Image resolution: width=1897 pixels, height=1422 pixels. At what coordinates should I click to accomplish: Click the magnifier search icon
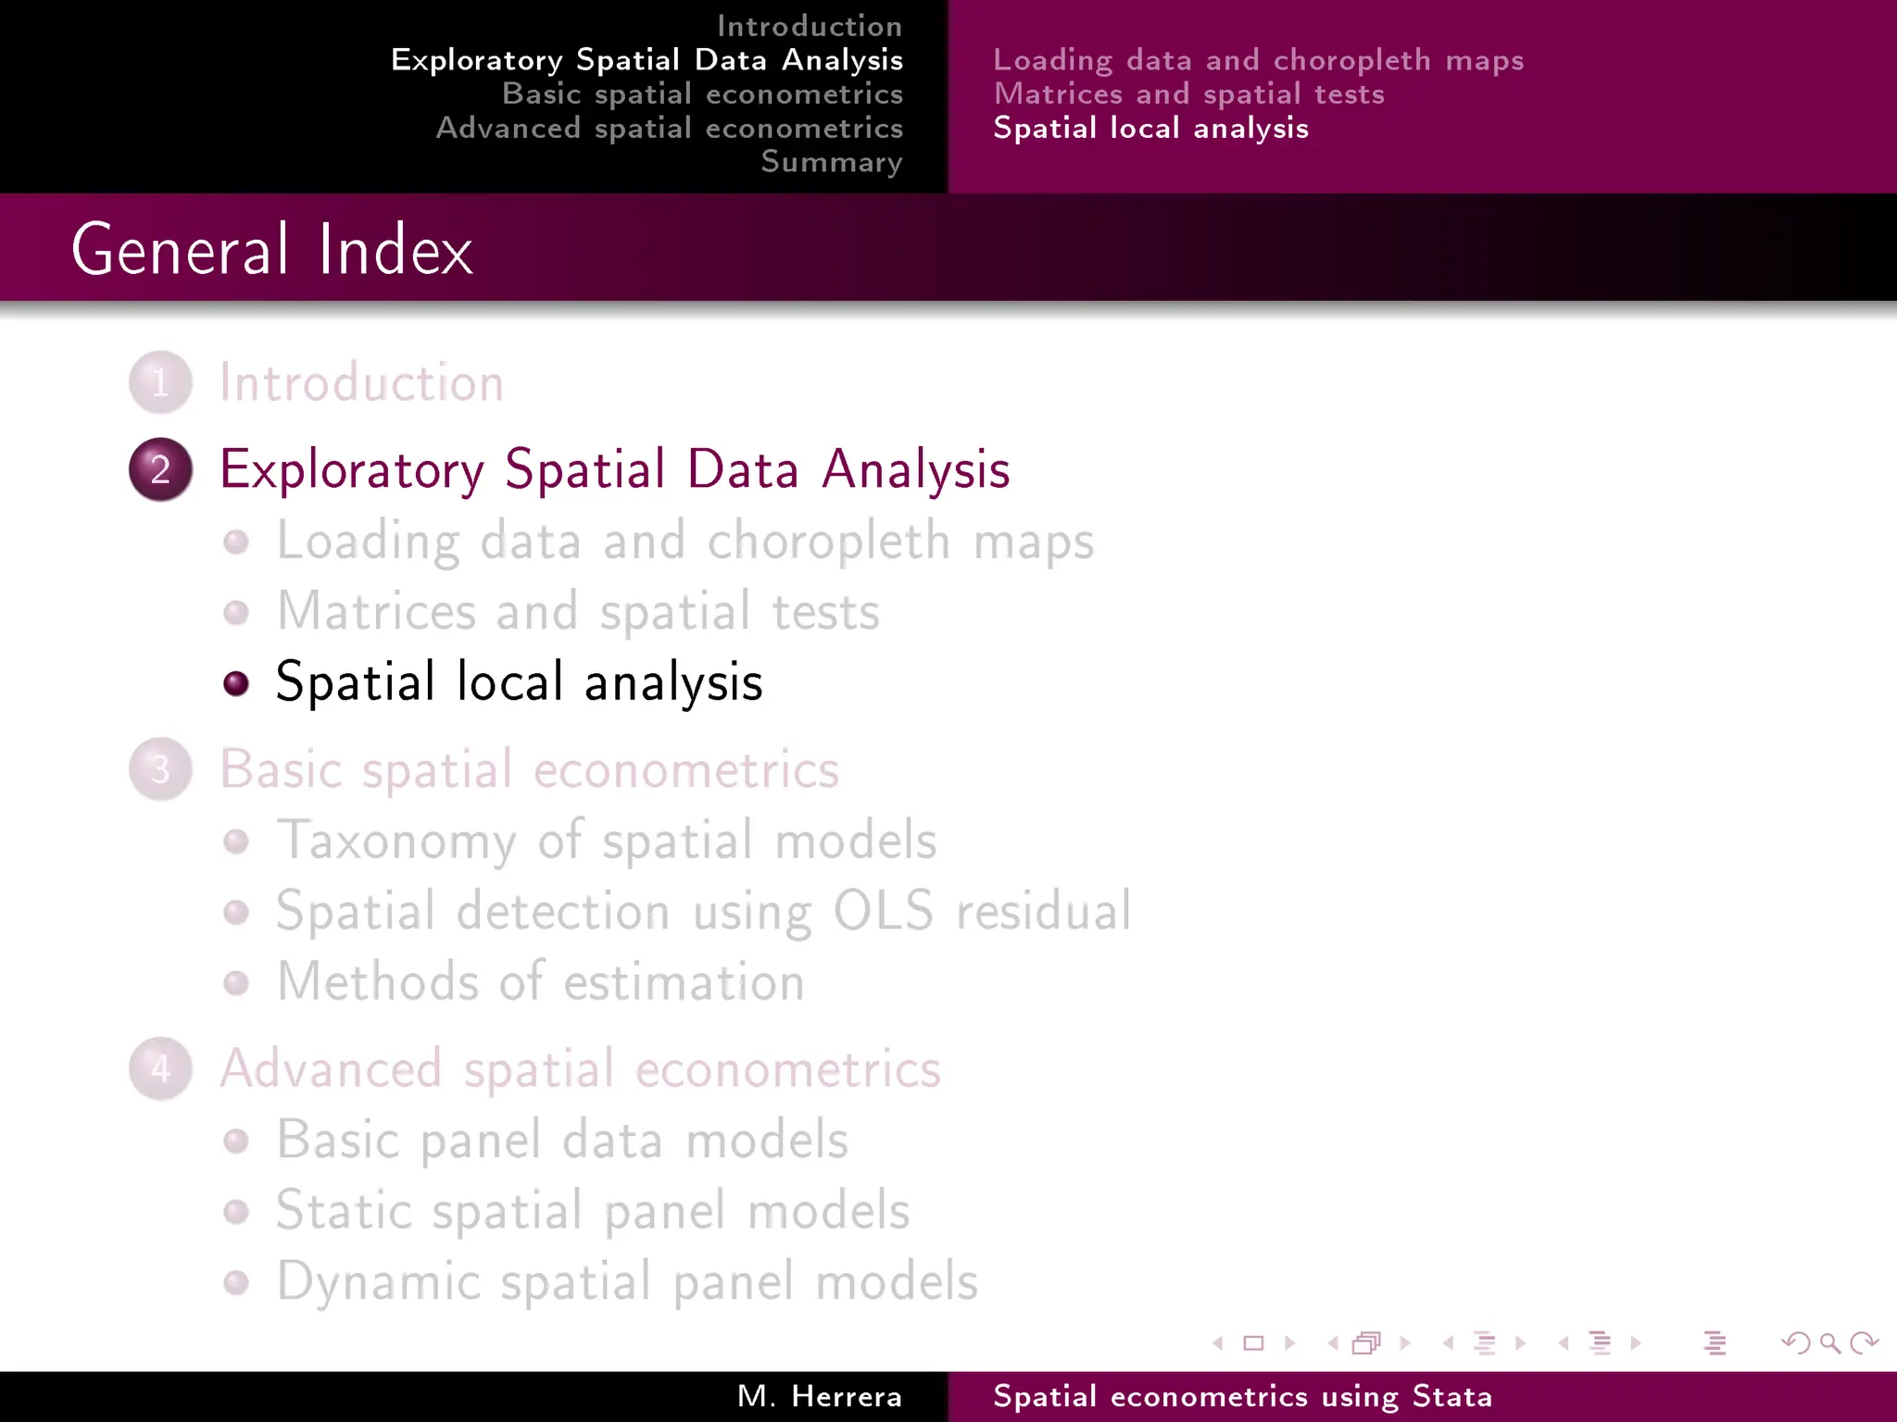click(x=1830, y=1343)
